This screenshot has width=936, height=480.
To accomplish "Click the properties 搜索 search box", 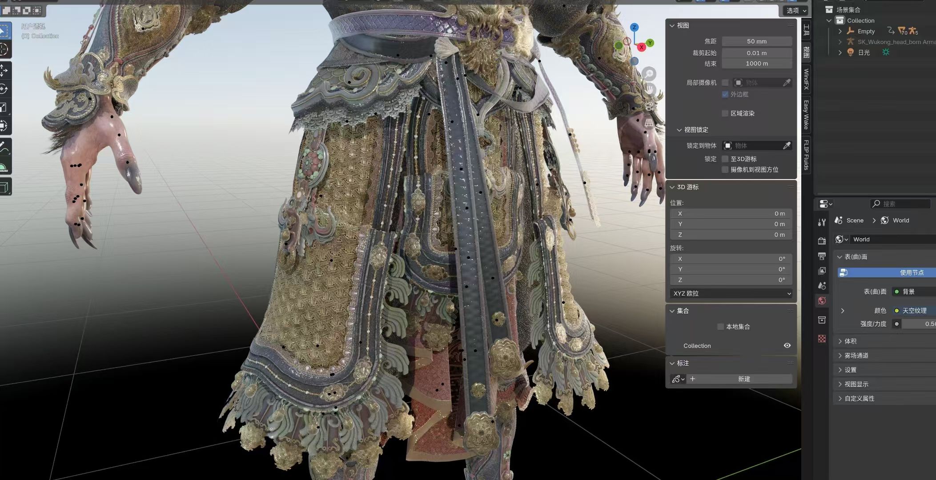I will pyautogui.click(x=900, y=204).
